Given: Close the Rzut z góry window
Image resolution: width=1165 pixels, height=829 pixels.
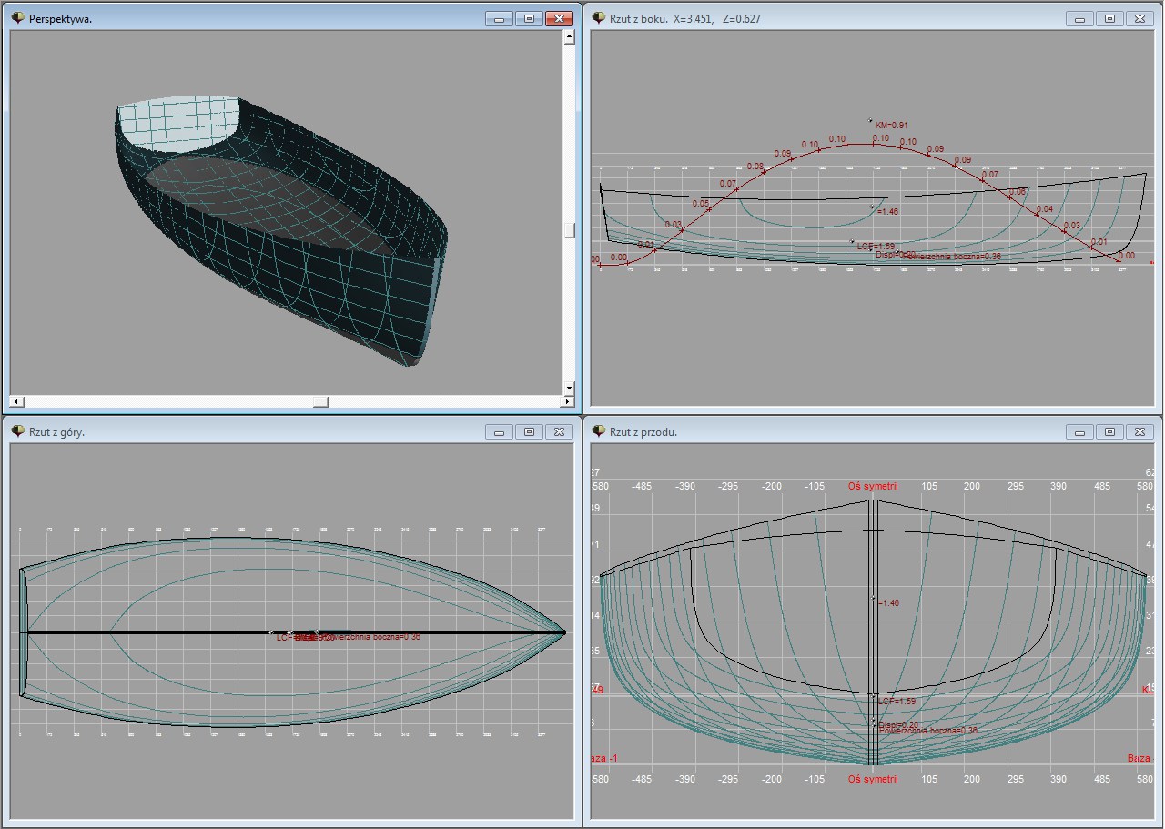Looking at the screenshot, I should tap(559, 432).
